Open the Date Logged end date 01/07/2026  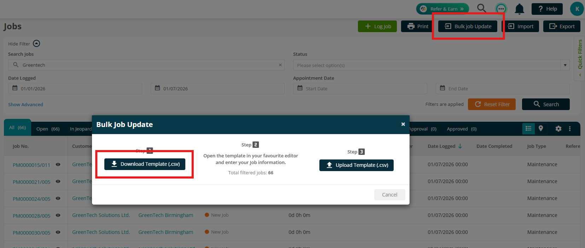point(218,89)
